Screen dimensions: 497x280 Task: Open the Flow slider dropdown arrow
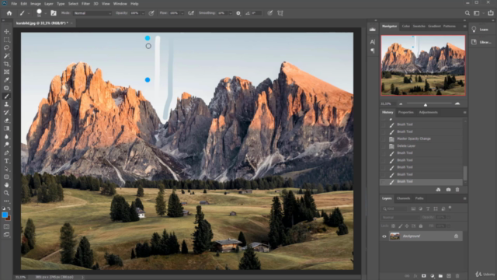coord(182,13)
